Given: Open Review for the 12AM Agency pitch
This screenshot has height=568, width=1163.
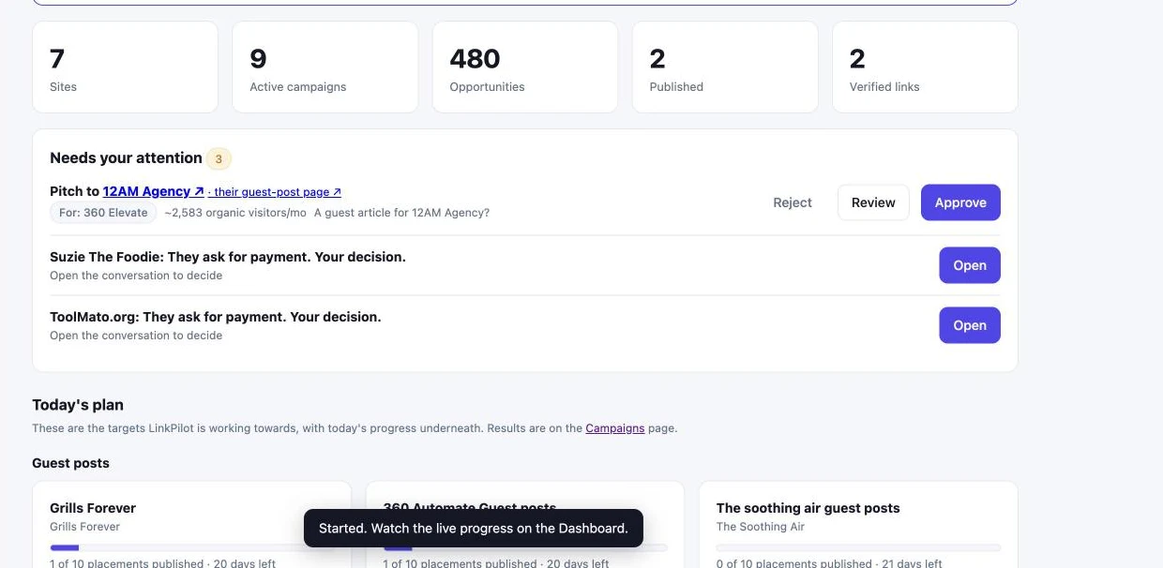Looking at the screenshot, I should (873, 202).
